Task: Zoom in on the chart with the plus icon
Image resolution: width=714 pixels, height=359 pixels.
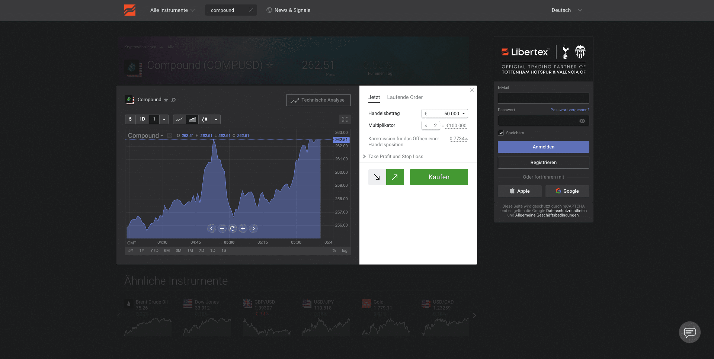Action: [243, 228]
